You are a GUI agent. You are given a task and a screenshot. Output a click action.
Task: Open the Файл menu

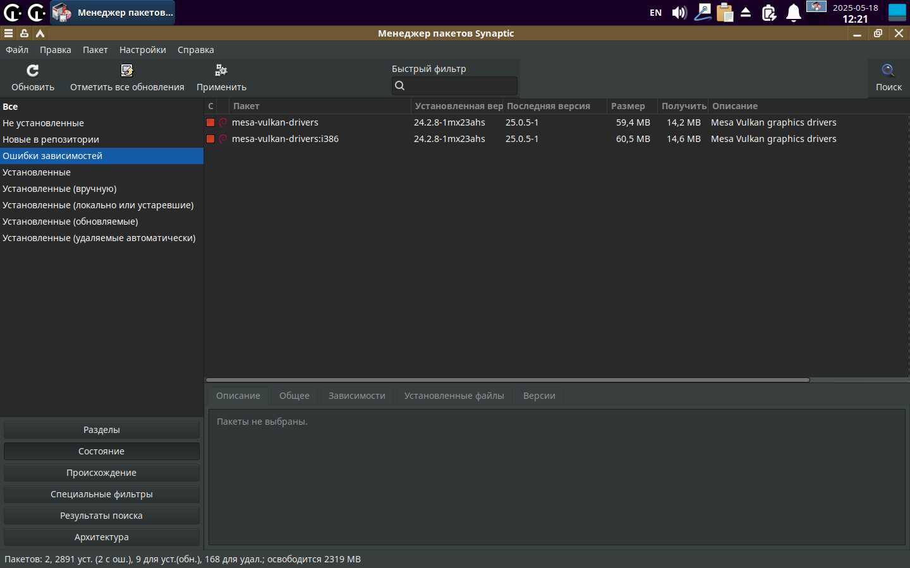click(x=17, y=50)
